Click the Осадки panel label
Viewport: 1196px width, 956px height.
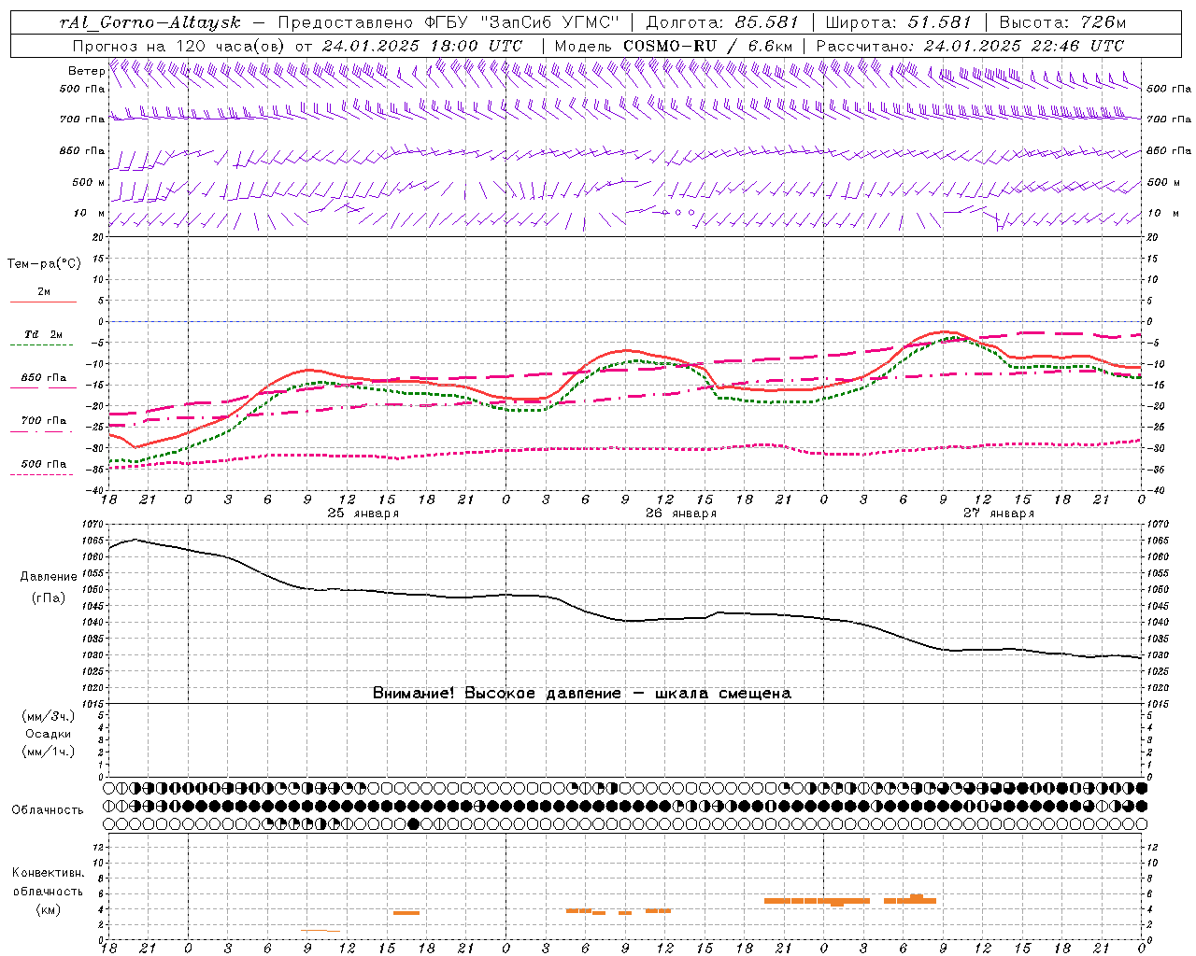pyautogui.click(x=49, y=734)
